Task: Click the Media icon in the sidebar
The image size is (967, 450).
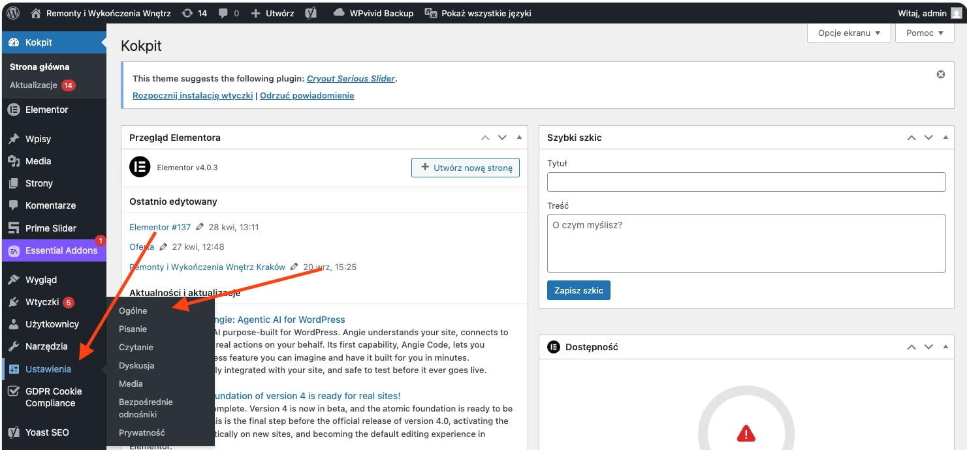Action: click(x=14, y=161)
